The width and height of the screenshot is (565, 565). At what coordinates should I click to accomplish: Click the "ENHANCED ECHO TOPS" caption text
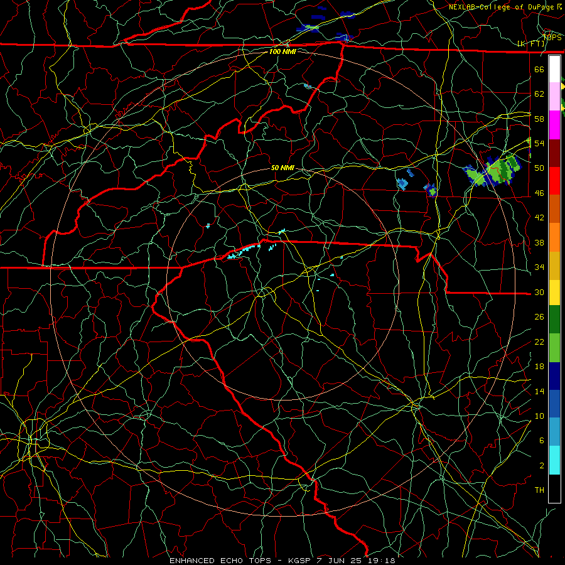pyautogui.click(x=220, y=561)
